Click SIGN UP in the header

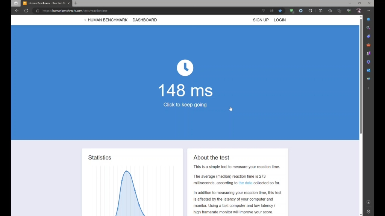point(261,20)
